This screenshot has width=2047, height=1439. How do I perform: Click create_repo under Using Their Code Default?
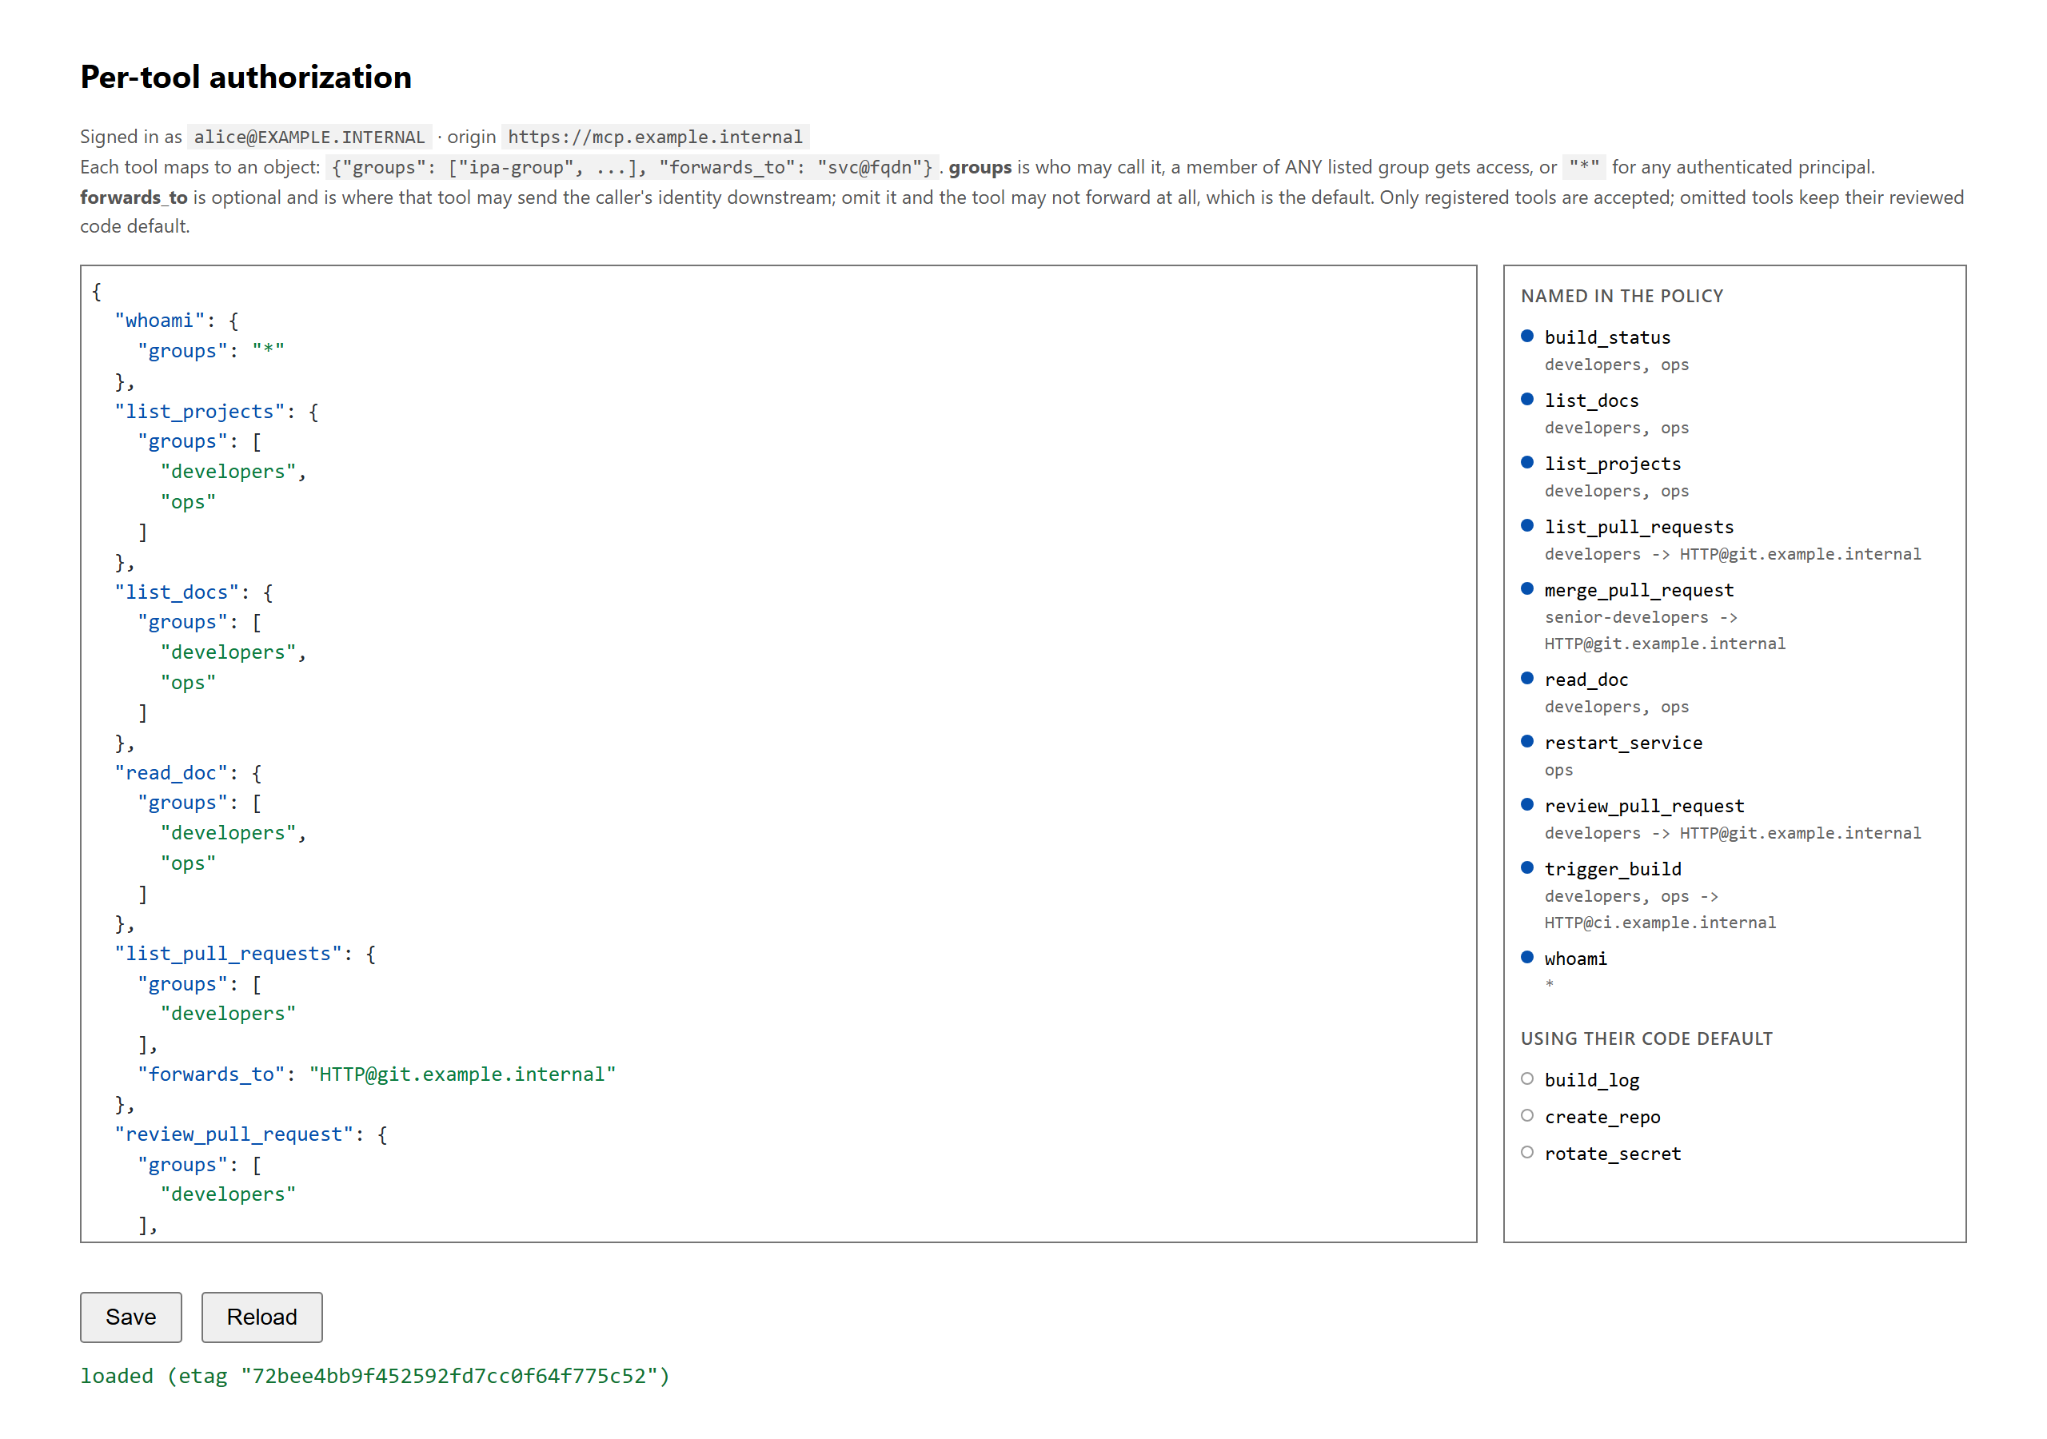coord(1602,1117)
